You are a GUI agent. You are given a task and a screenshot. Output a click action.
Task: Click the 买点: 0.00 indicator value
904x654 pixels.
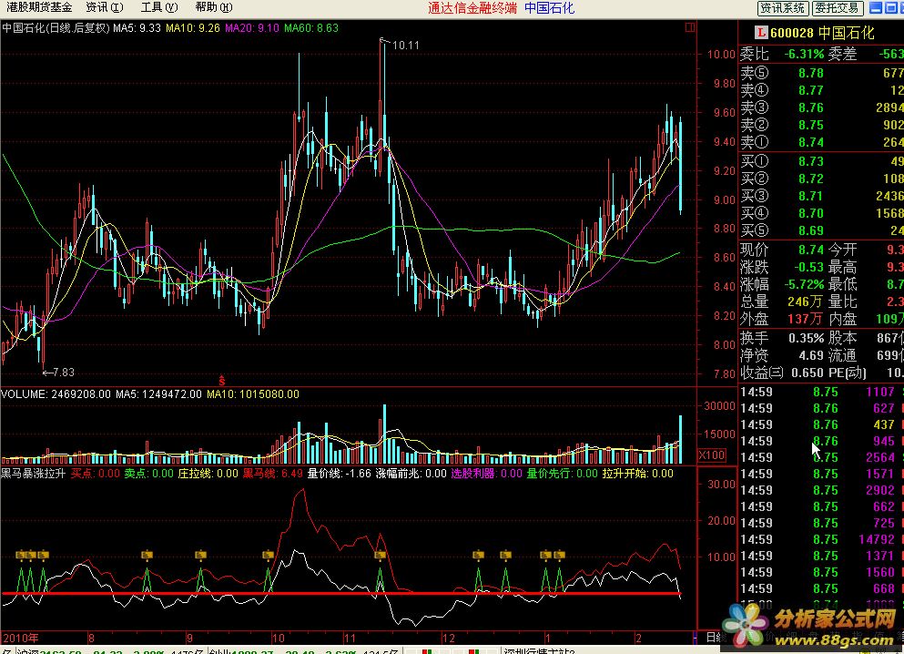[95, 474]
